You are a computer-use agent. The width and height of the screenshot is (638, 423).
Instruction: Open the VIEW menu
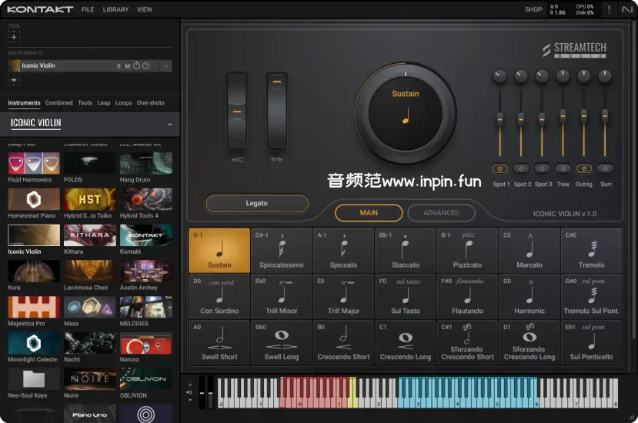pyautogui.click(x=145, y=10)
